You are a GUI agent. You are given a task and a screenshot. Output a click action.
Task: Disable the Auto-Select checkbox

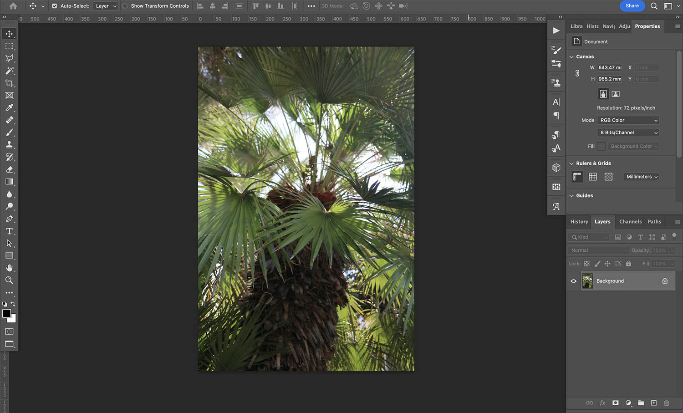[54, 6]
